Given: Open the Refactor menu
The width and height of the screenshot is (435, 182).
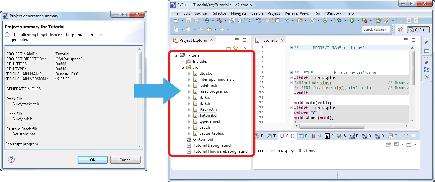Looking at the screenshot, I should click(219, 13).
